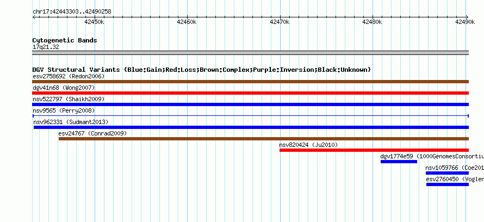Click the 42460k ruler position

coord(187,22)
